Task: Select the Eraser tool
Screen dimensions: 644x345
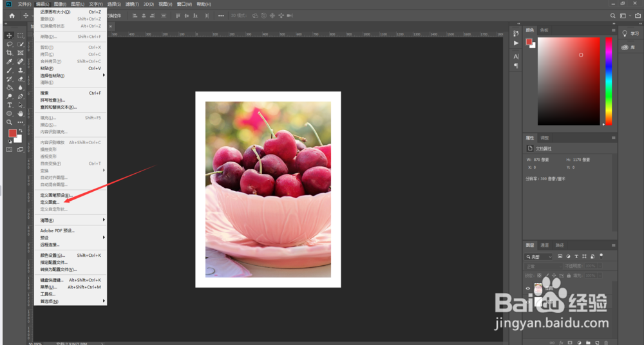Action: [x=21, y=79]
